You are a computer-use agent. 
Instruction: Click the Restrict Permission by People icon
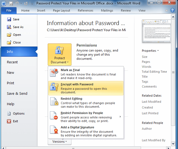pos(54,115)
